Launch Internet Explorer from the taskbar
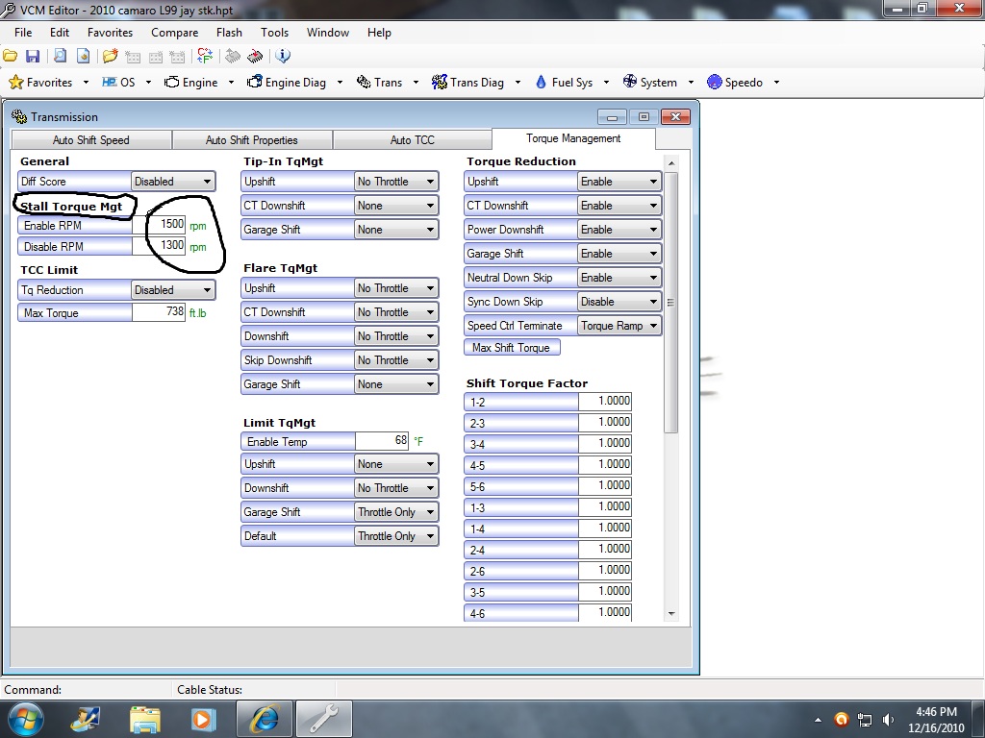 pos(264,719)
